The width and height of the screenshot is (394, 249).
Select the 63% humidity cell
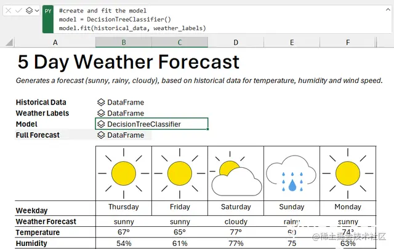[348, 243]
